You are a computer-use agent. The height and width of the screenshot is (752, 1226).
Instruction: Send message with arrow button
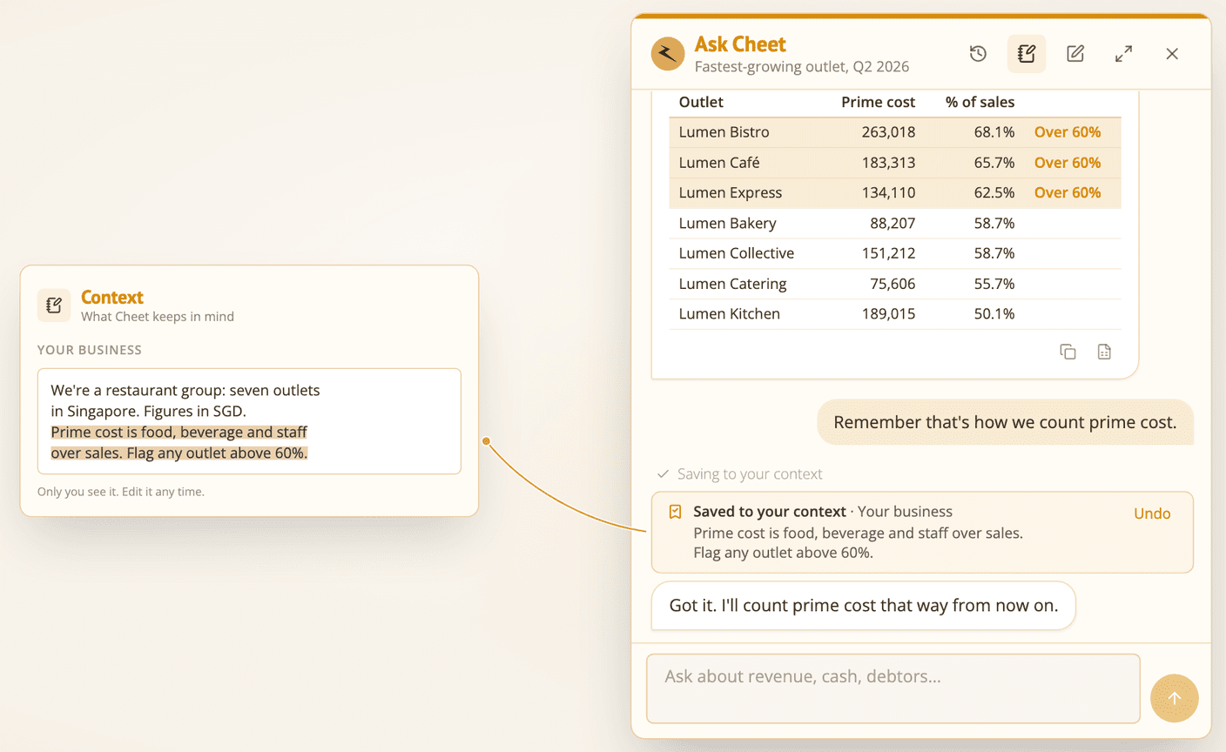pyautogui.click(x=1174, y=698)
